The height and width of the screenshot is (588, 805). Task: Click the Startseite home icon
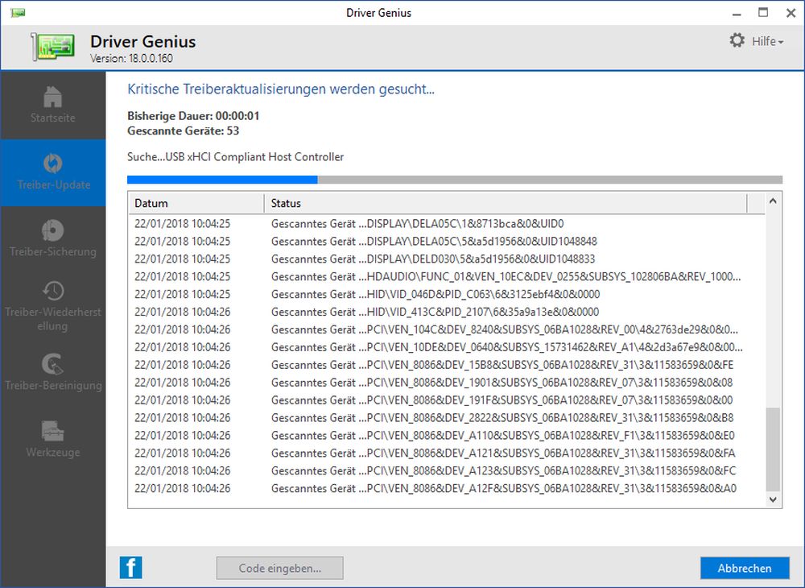52,97
